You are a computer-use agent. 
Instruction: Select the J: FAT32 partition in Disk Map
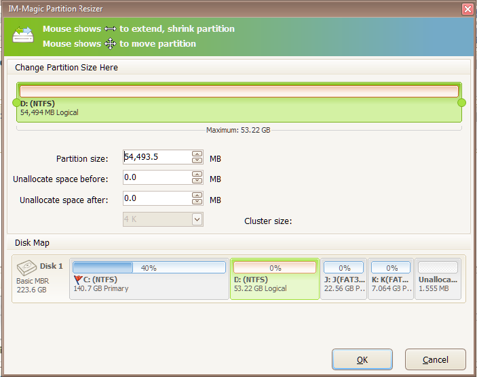[x=344, y=279]
